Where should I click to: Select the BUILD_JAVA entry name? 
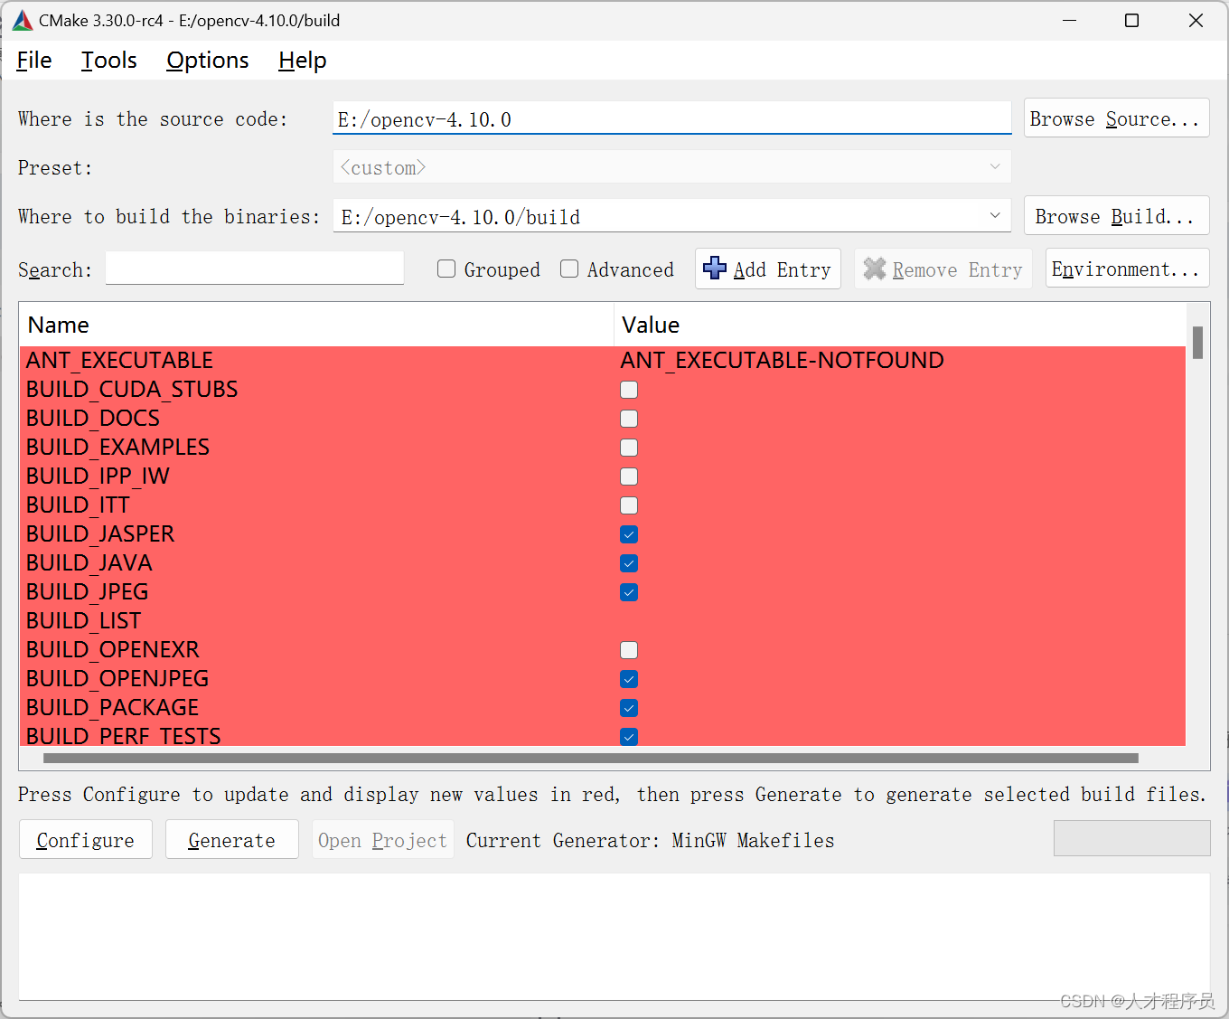(x=89, y=562)
